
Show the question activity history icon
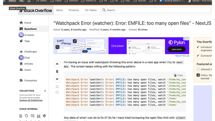tap(57, 93)
